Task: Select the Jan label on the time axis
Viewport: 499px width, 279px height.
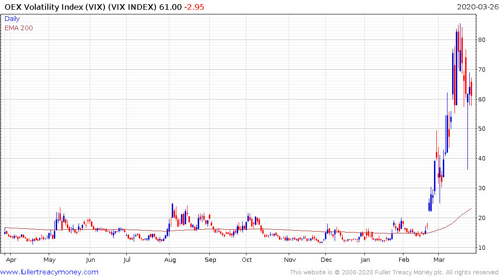Action: [365, 260]
